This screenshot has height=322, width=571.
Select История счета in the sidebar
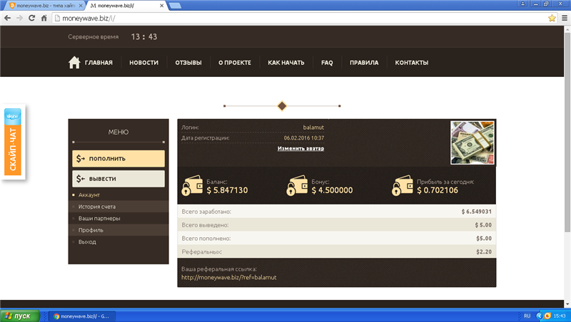click(x=97, y=207)
